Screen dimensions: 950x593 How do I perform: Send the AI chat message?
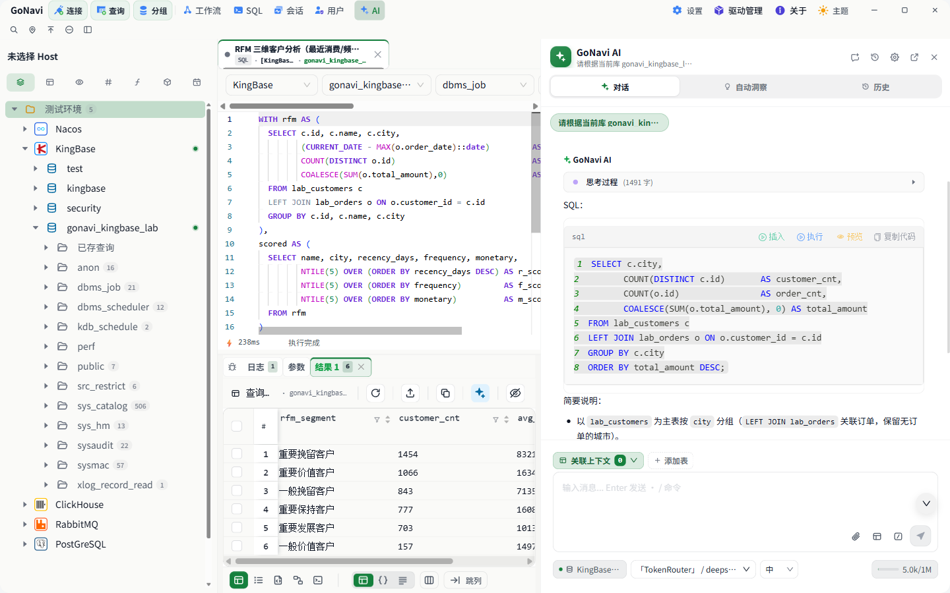point(920,536)
